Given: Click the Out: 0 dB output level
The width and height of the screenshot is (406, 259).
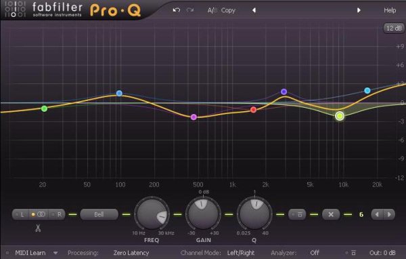Looking at the screenshot, I should tap(382, 253).
